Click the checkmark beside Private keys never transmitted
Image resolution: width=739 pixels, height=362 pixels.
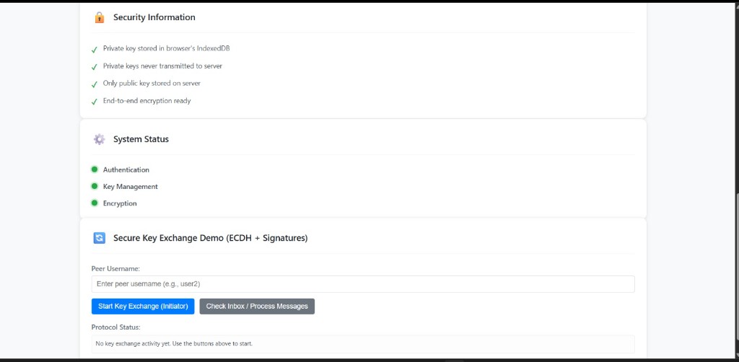coord(95,67)
